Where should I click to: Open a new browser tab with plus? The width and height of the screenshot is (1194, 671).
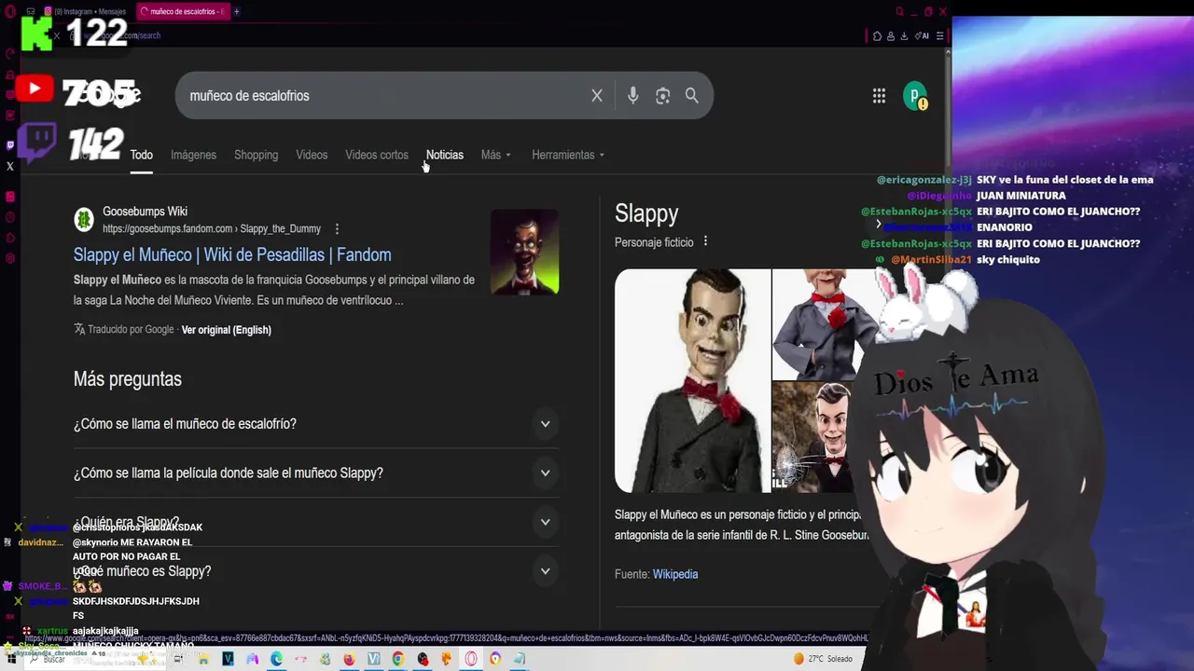point(237,11)
